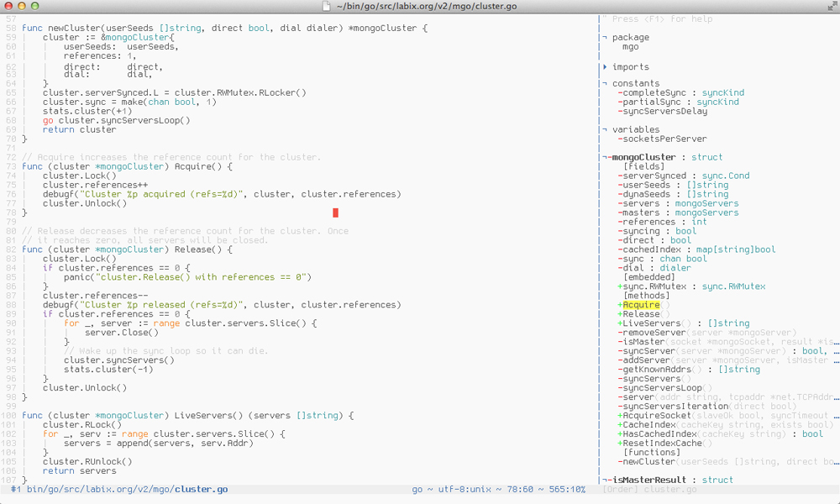
Task: Click line 100 LiveServers function declaration
Action: pos(187,416)
